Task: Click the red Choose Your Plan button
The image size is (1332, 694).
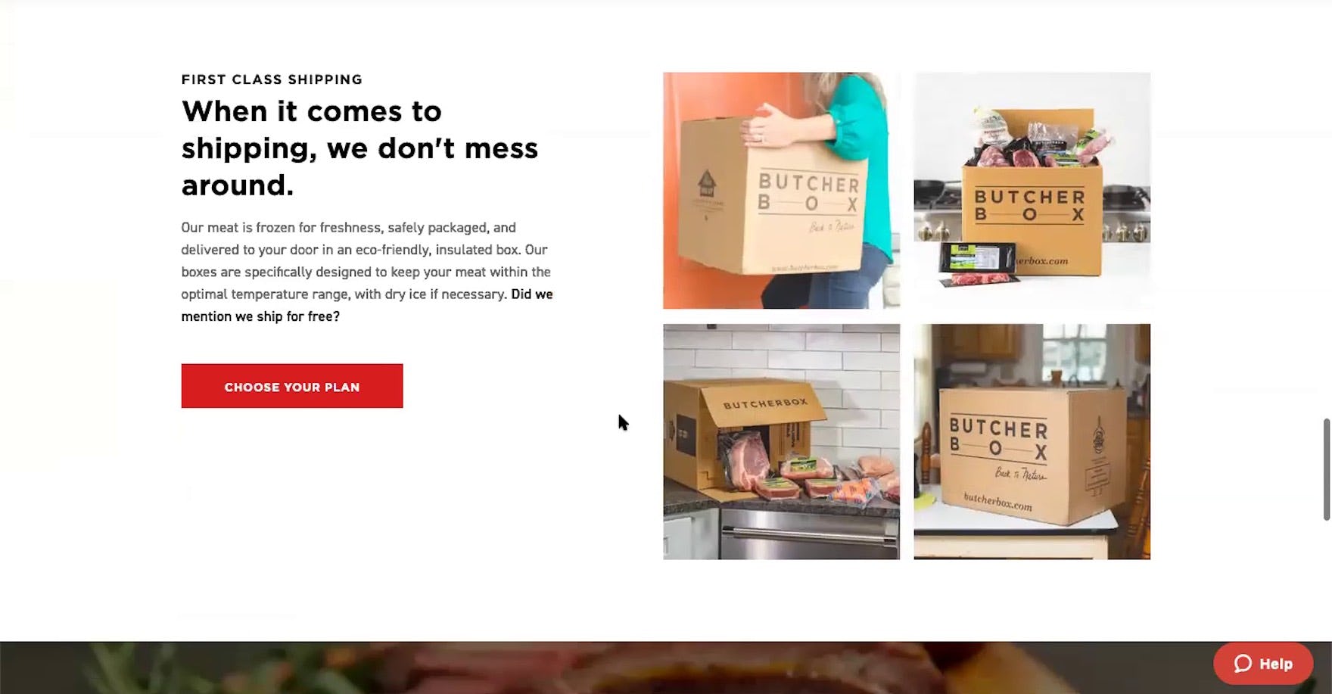Action: tap(291, 386)
